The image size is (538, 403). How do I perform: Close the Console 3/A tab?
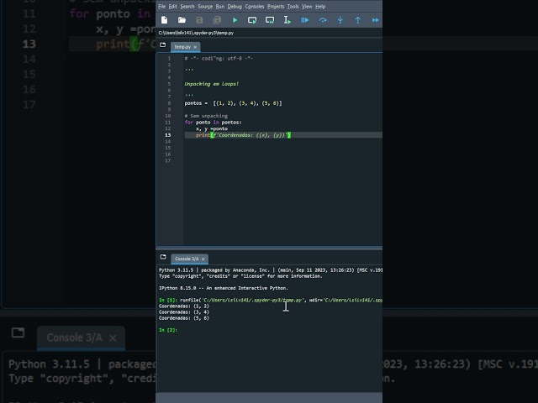(203, 259)
